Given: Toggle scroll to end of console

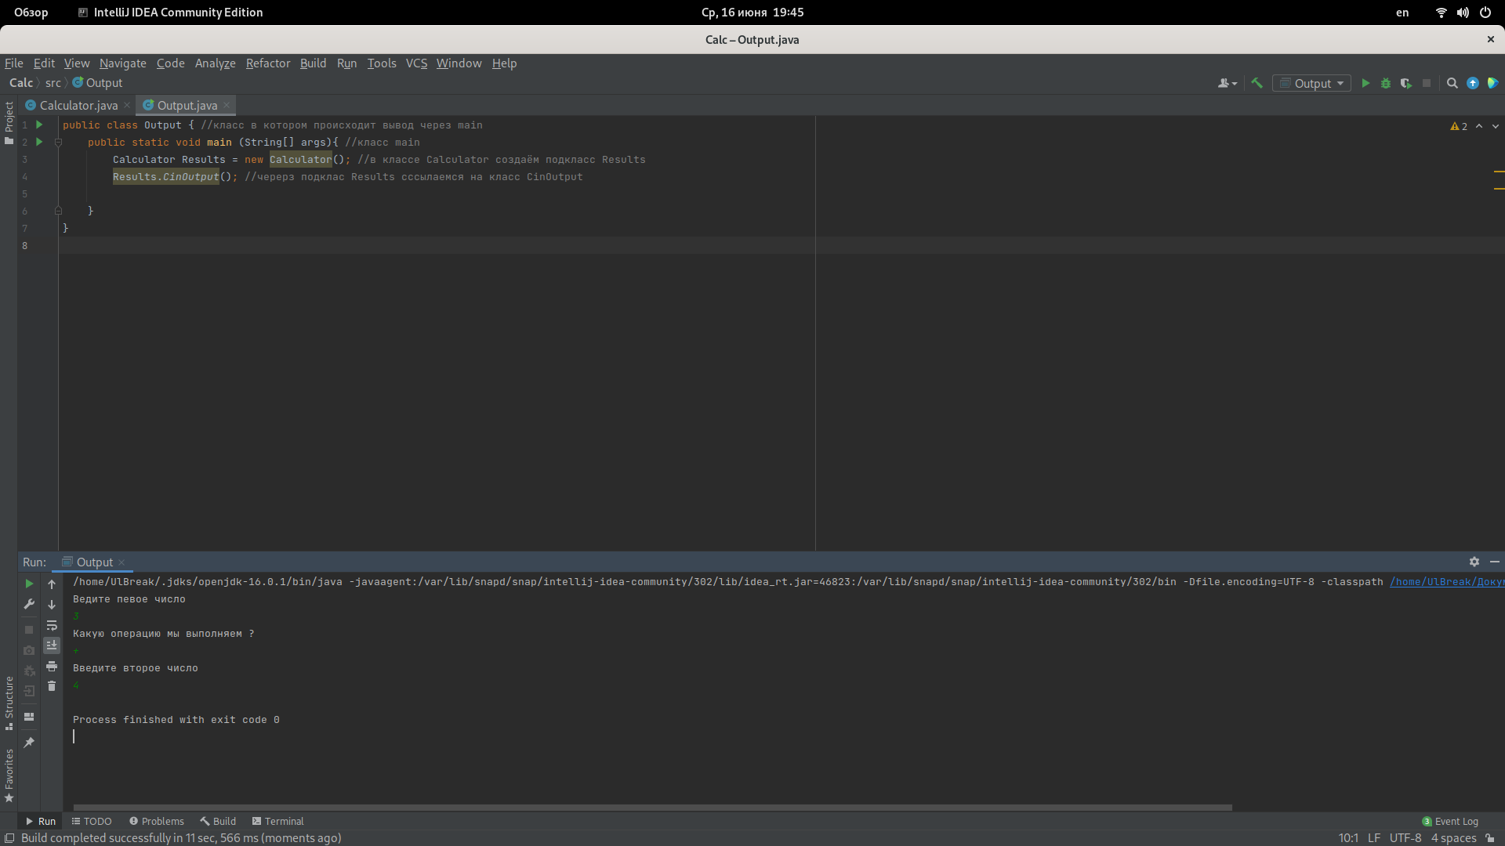Looking at the screenshot, I should [52, 645].
